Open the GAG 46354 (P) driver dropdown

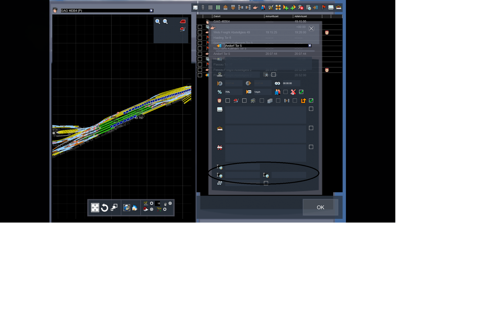[x=151, y=11]
